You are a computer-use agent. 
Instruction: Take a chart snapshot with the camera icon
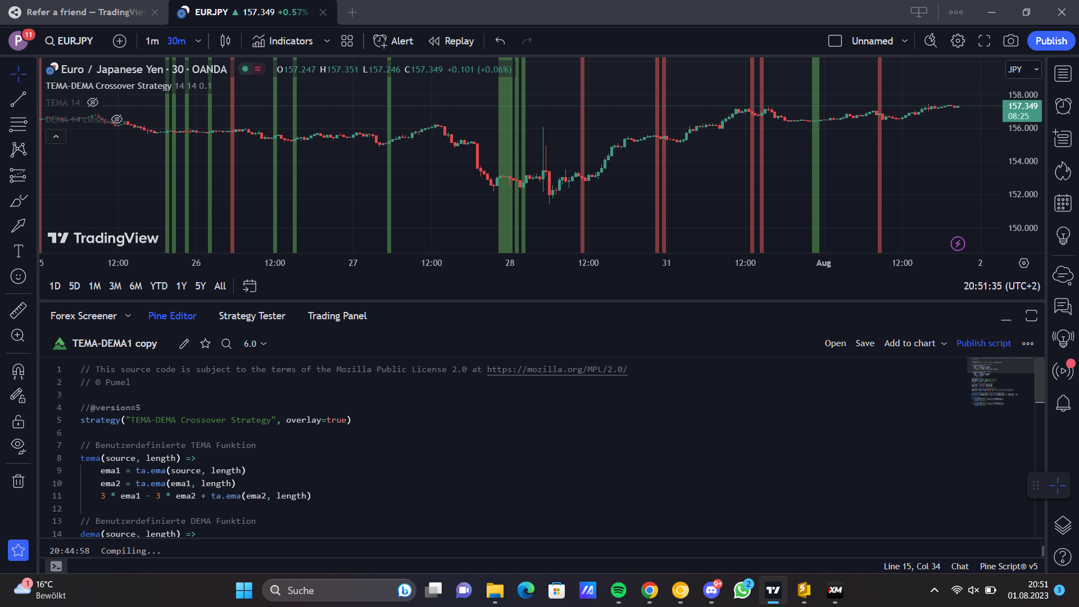pos(1010,40)
